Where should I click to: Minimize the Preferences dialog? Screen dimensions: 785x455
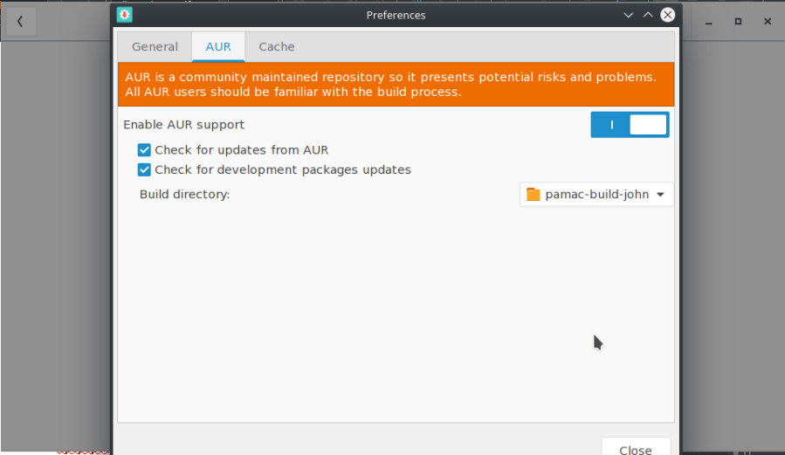(x=629, y=15)
